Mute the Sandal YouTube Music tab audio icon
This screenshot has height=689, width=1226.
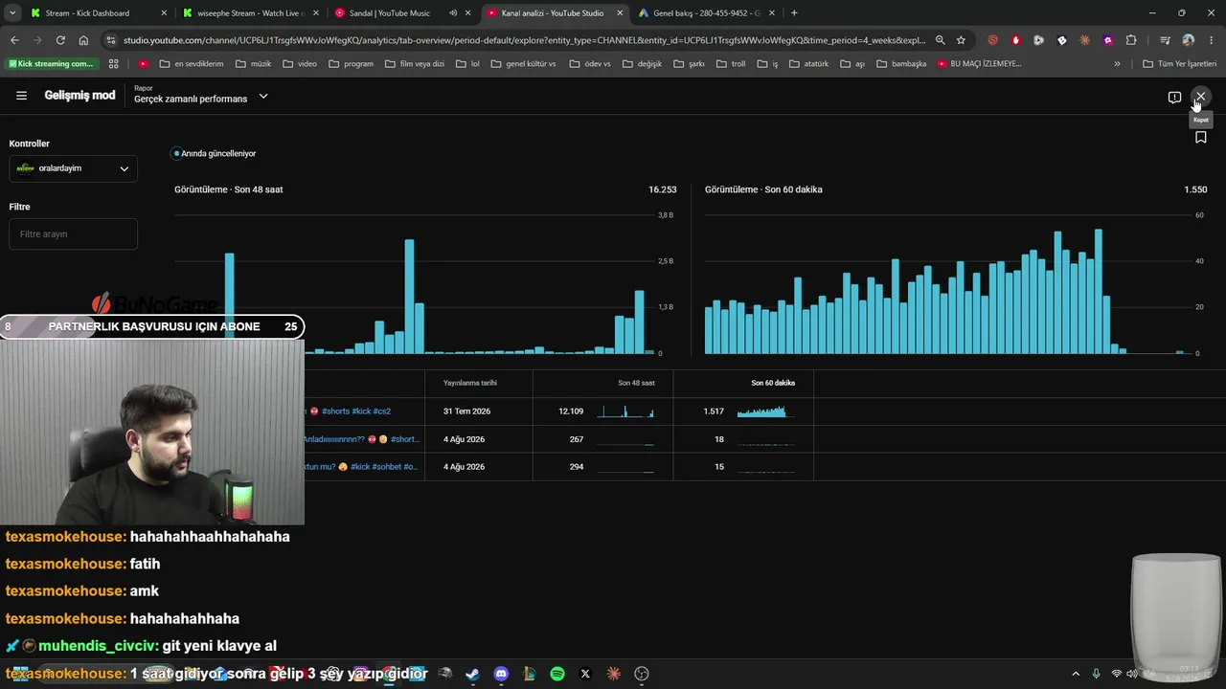point(453,13)
